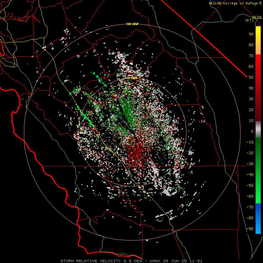Click the positive 10 value on the scale
Image resolution: width=263 pixels, height=263 pixels.
251,121
